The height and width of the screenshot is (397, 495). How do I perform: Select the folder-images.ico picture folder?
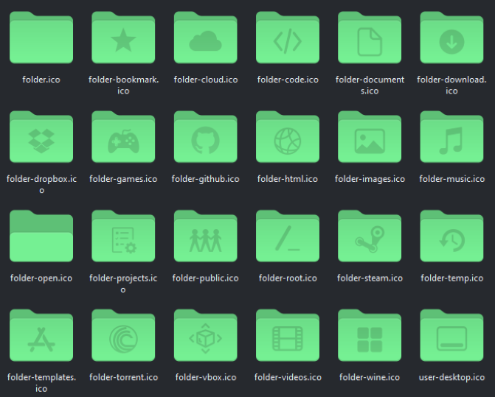tap(370, 139)
